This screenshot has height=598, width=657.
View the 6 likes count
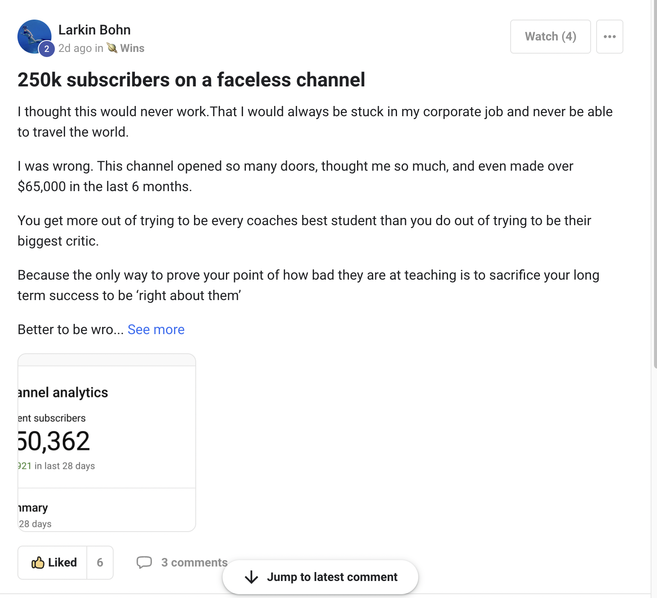100,563
